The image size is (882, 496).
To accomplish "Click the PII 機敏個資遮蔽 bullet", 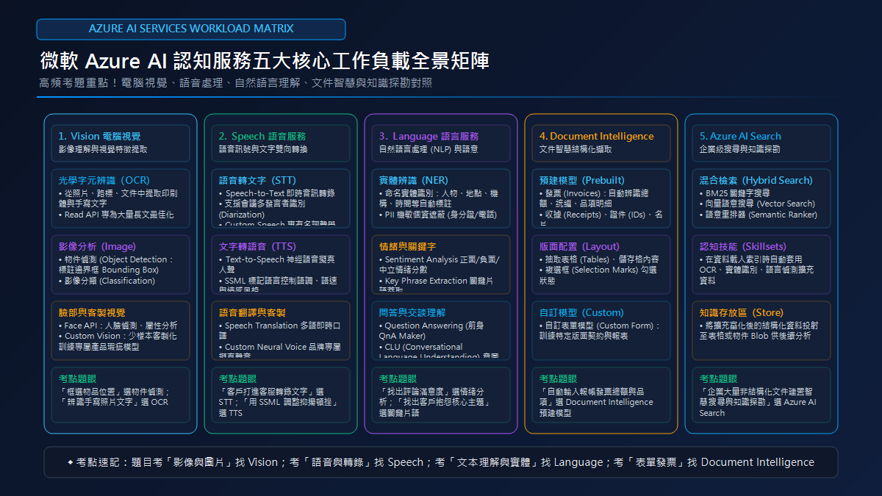I will tap(437, 215).
